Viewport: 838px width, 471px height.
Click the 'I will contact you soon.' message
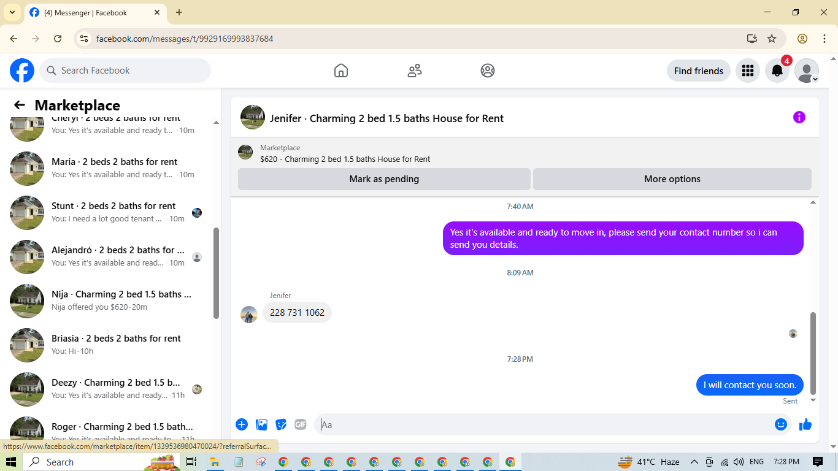[750, 385]
